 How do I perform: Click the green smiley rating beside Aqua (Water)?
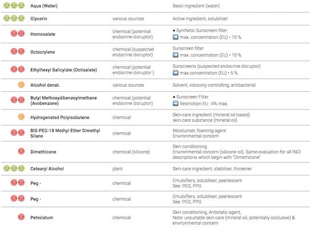(14, 6)
